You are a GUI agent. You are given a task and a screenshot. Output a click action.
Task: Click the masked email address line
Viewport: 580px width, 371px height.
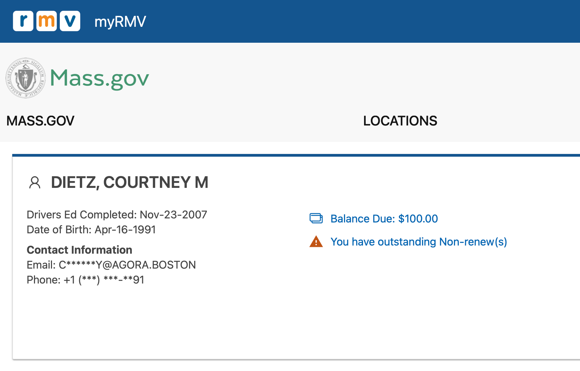pos(111,265)
